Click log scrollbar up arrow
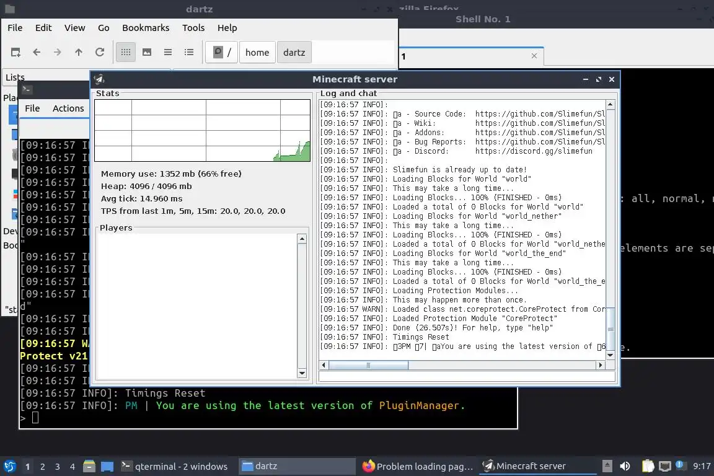 point(610,105)
